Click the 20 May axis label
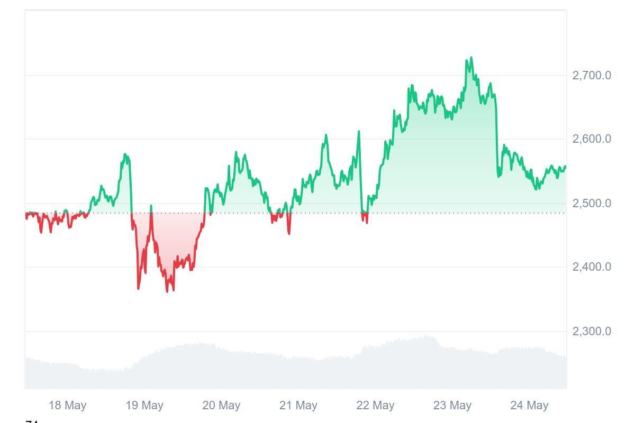635x423 pixels. (221, 406)
